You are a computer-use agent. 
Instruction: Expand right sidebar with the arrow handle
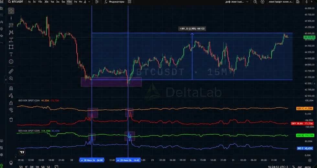pyautogui.click(x=314, y=83)
